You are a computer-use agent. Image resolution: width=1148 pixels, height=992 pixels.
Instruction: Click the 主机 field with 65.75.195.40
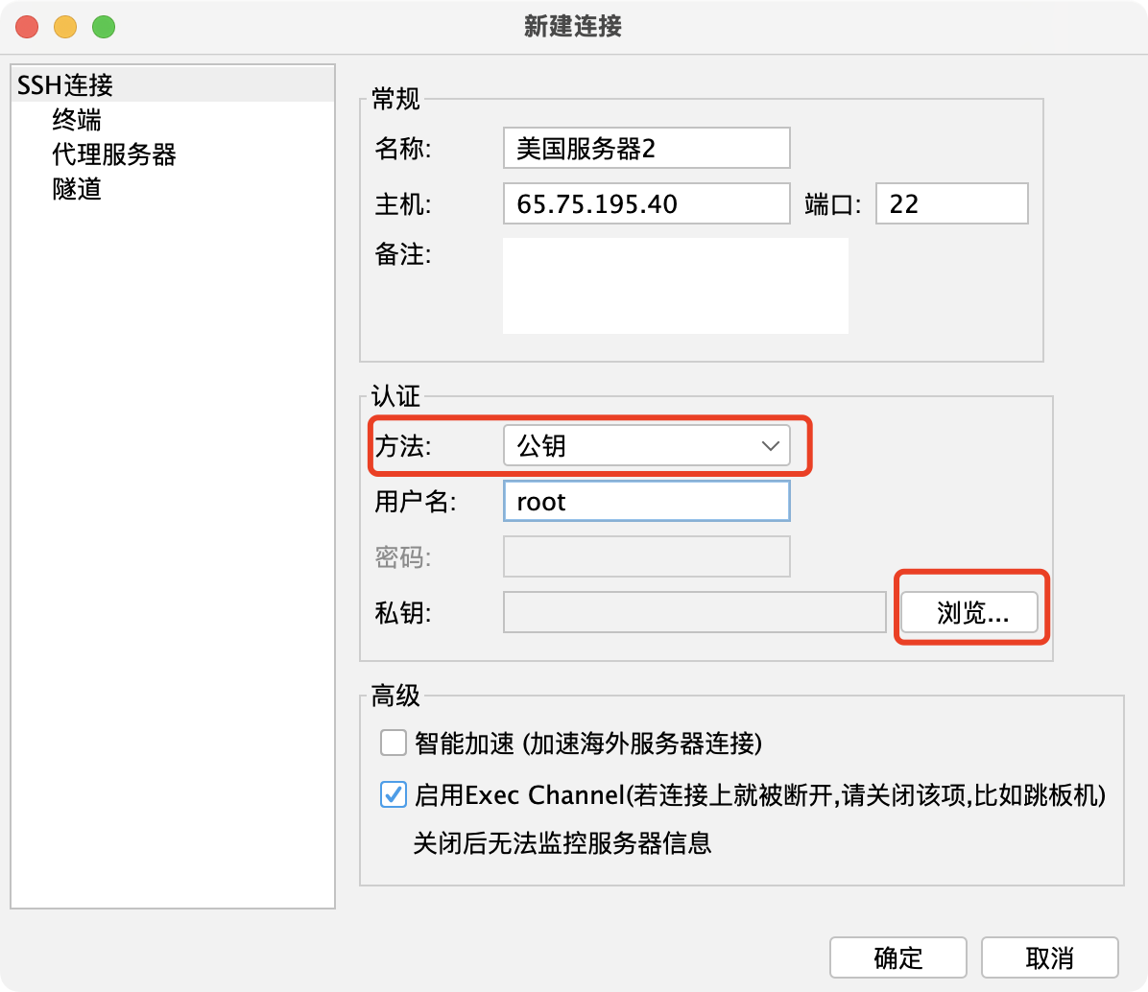pyautogui.click(x=647, y=203)
